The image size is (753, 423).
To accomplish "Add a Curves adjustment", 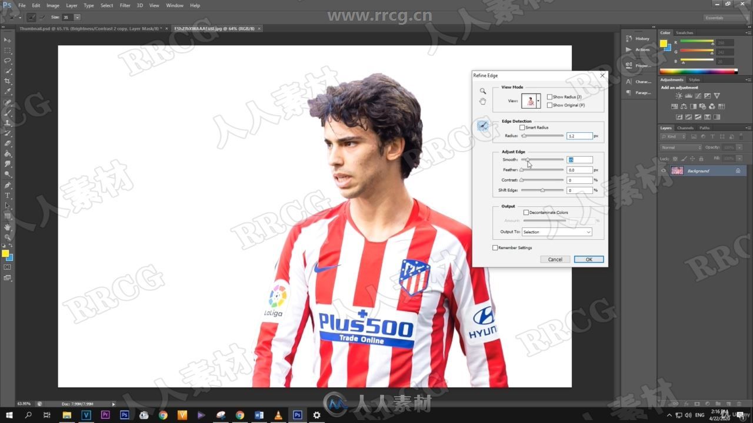I will click(698, 96).
